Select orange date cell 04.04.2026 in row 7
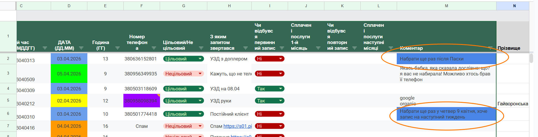 [x=69, y=126]
